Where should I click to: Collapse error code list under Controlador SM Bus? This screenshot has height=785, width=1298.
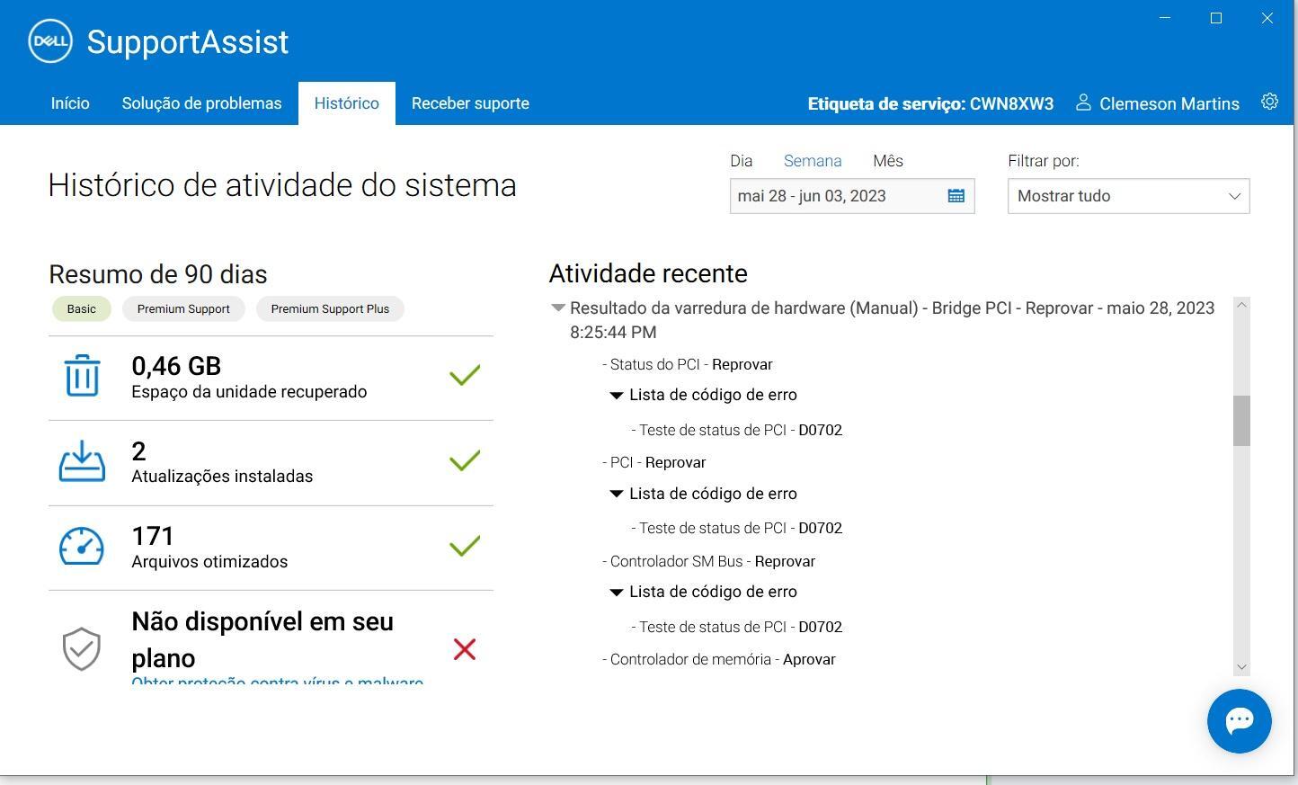617,592
